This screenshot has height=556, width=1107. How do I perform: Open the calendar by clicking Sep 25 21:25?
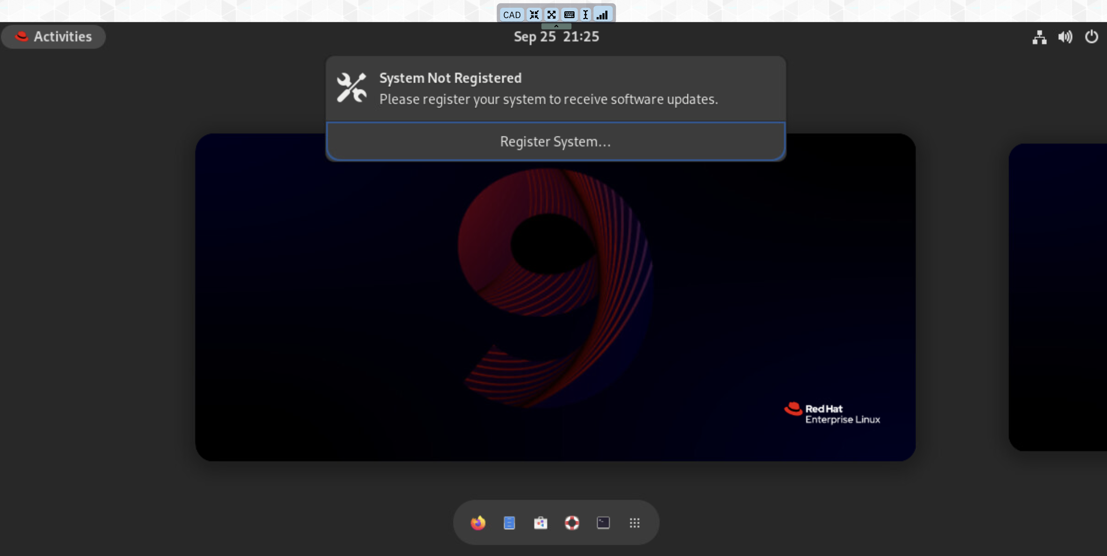[556, 36]
